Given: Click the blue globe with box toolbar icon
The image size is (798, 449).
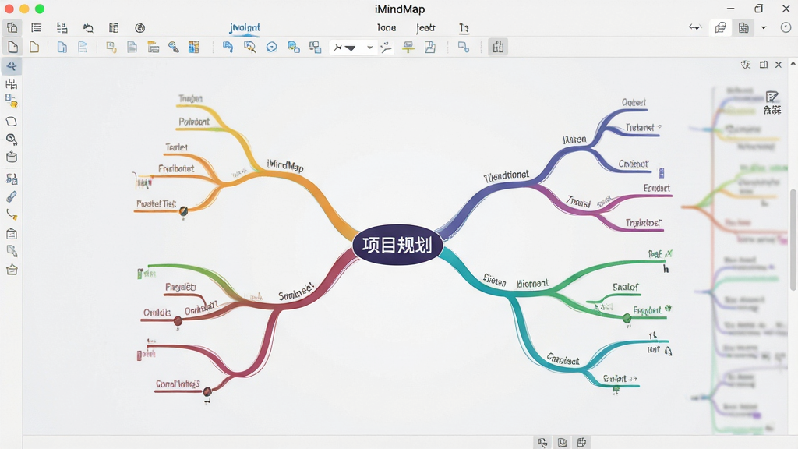Looking at the screenshot, I should coord(293,48).
